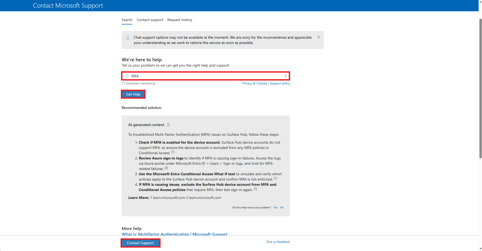Open the Contact support tab
Viewport: 482px width, 251px height.
coord(150,20)
